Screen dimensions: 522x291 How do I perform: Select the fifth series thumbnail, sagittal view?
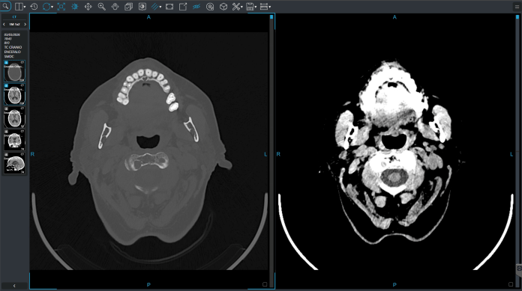coord(14,163)
